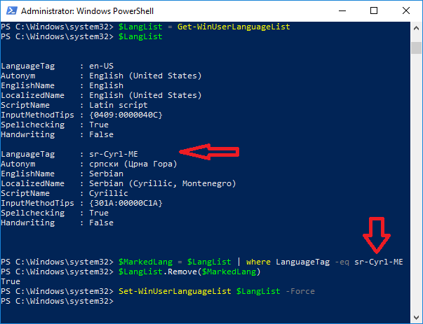Click the red left-pointing arrow annotation
This screenshot has height=324, width=423.
click(209, 152)
